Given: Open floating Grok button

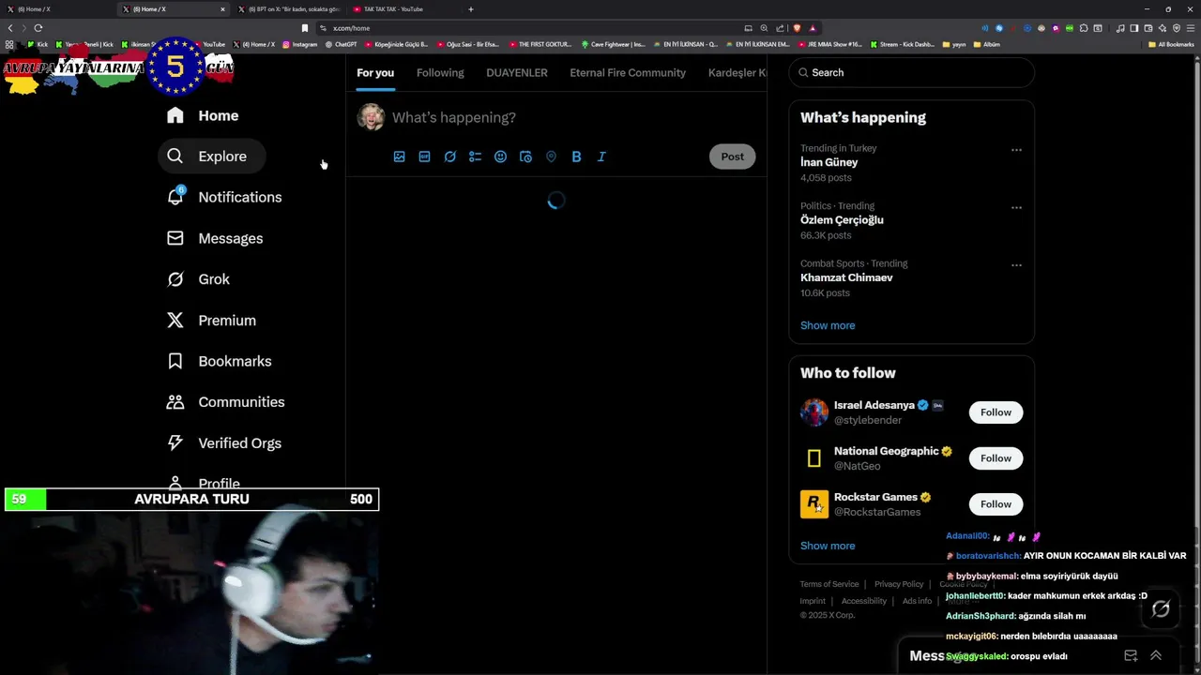Looking at the screenshot, I should point(1161,609).
